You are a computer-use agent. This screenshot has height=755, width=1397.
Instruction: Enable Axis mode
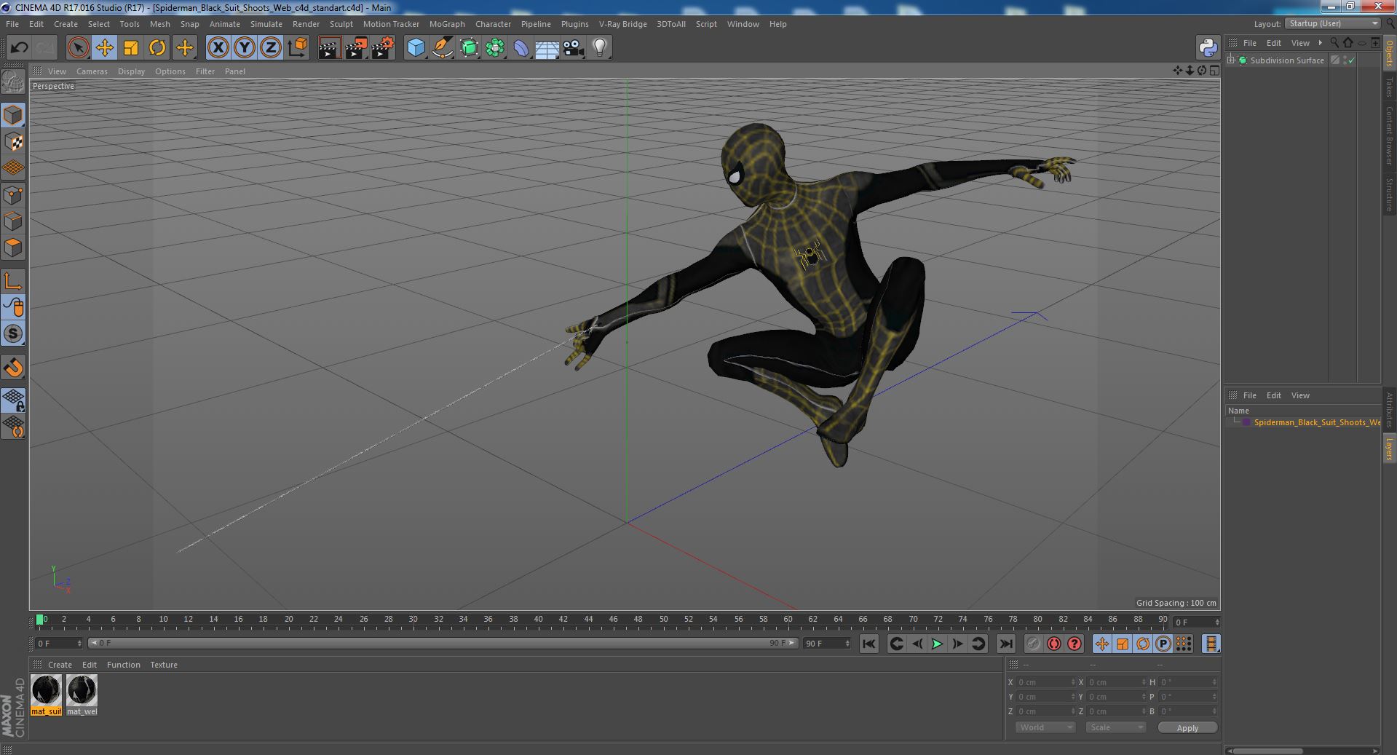click(x=13, y=281)
